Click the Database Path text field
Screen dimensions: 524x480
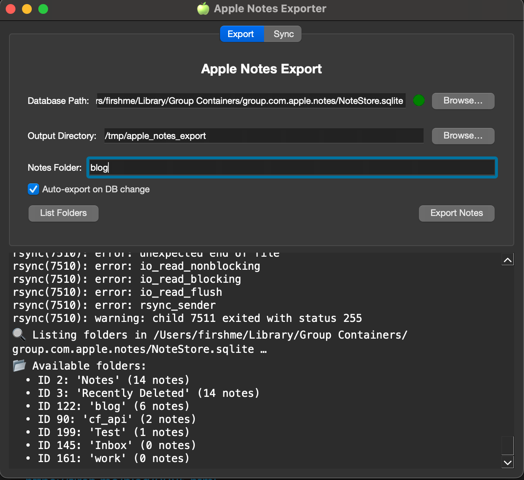click(x=251, y=101)
